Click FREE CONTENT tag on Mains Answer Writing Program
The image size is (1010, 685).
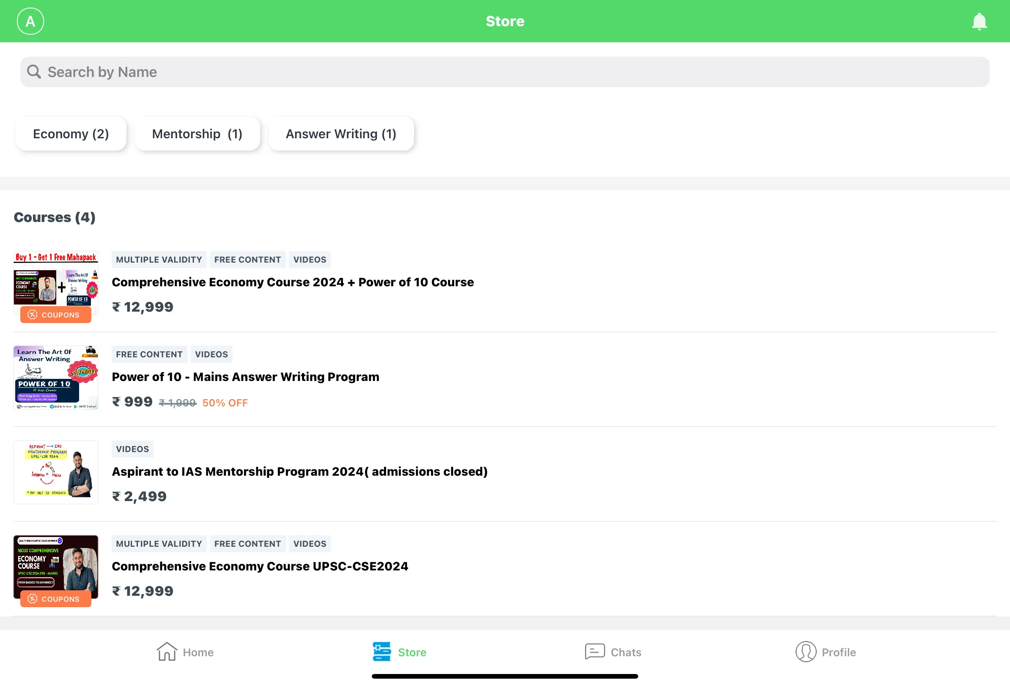click(149, 354)
